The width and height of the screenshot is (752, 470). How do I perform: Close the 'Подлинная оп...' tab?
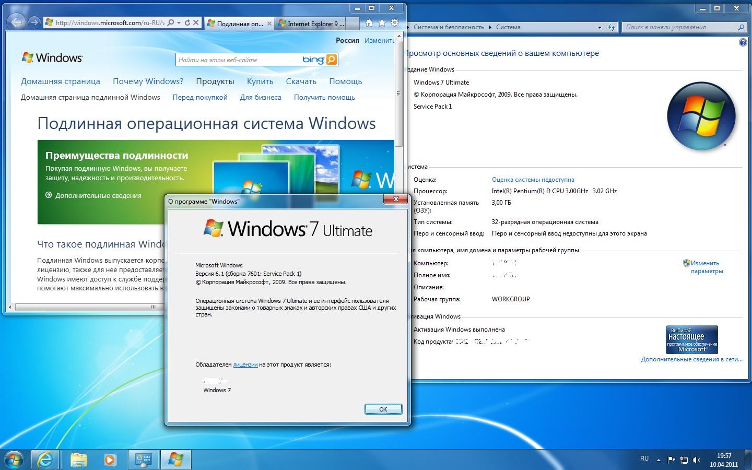(269, 23)
